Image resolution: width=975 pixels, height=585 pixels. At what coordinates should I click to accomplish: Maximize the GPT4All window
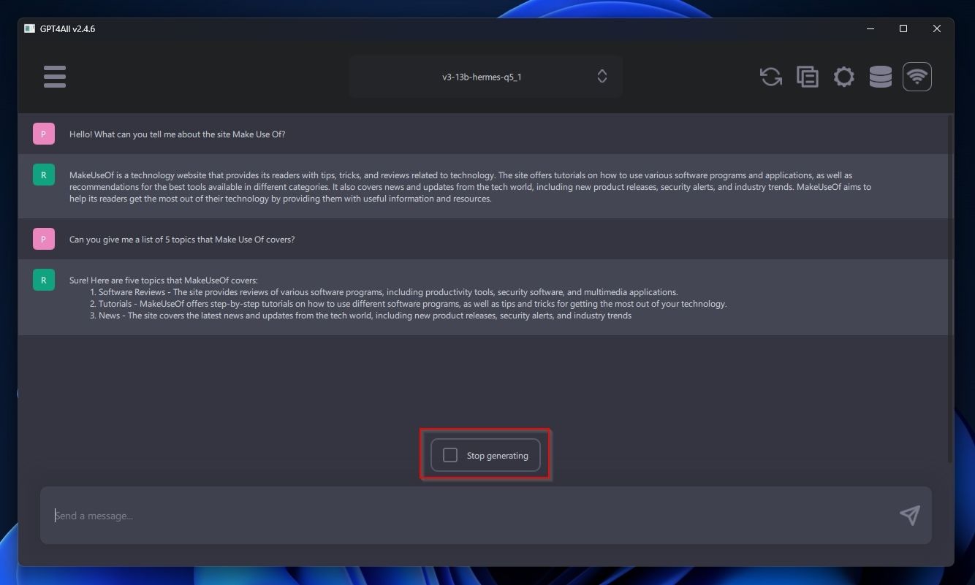coord(903,29)
